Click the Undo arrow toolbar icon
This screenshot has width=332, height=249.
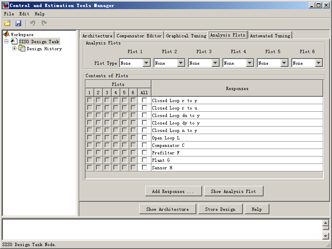click(x=33, y=23)
